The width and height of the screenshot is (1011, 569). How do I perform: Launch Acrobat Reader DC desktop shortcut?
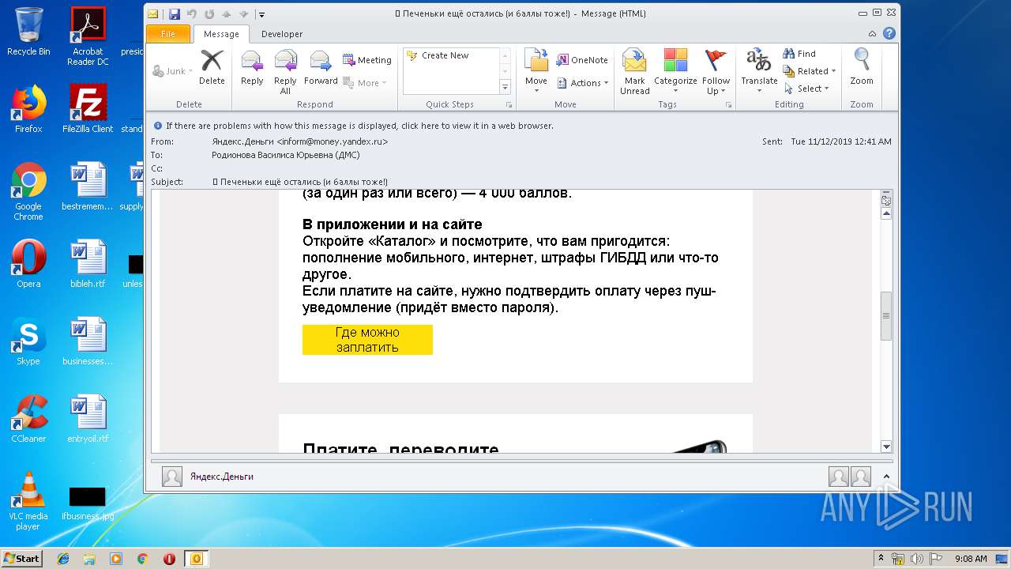tap(88, 36)
